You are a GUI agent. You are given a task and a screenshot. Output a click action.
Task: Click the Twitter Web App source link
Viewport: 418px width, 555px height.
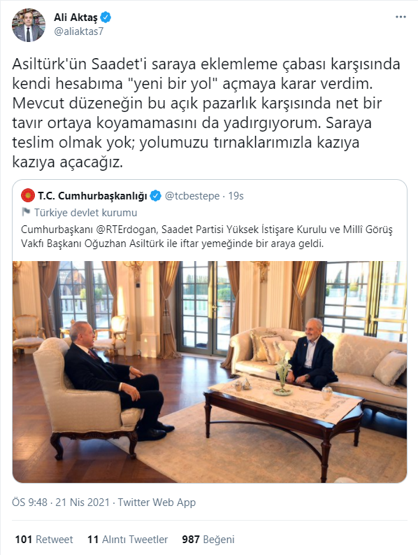(x=157, y=503)
